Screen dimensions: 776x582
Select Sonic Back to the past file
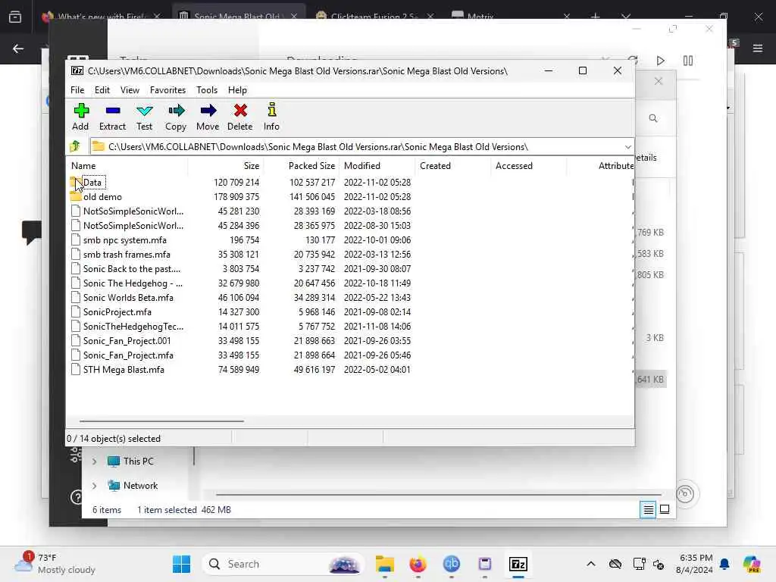pyautogui.click(x=132, y=269)
